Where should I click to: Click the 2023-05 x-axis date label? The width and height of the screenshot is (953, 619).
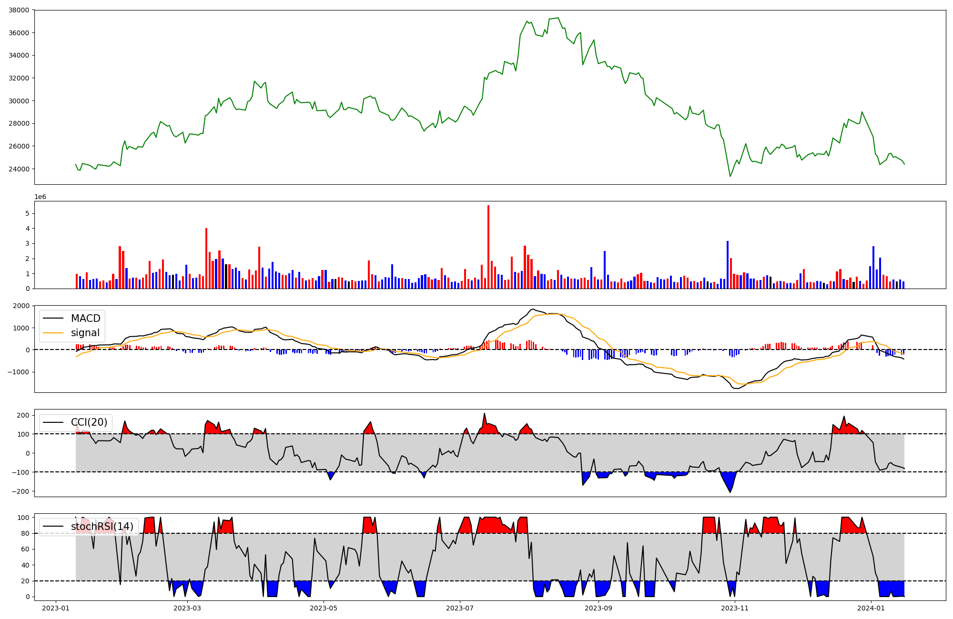[324, 608]
